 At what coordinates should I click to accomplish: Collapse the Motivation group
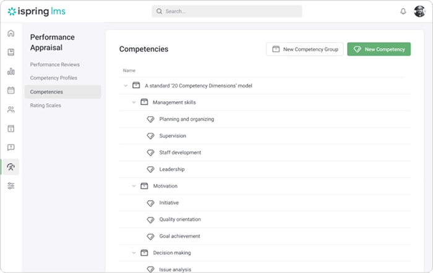[x=134, y=186]
